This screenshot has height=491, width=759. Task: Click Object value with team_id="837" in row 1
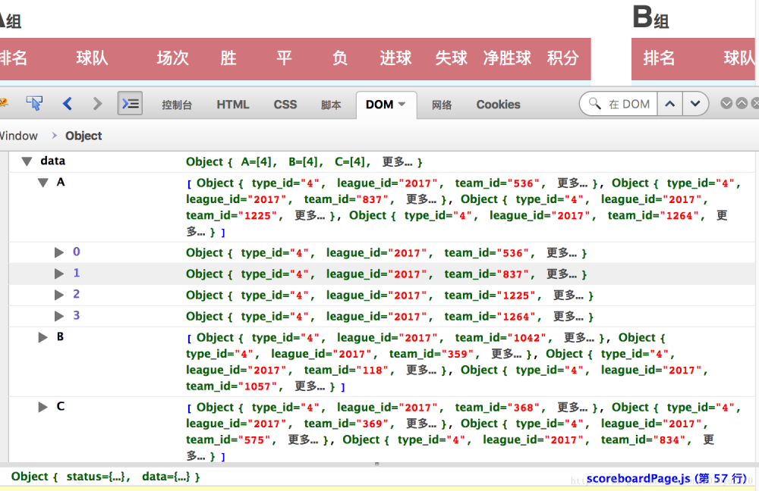coord(386,274)
